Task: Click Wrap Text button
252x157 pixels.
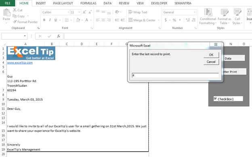Action: [x=138, y=12]
